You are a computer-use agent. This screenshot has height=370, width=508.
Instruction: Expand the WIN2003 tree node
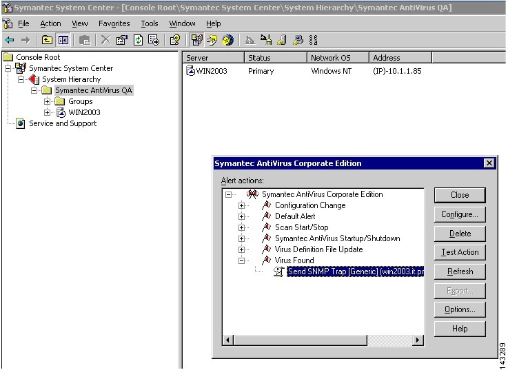(47, 112)
